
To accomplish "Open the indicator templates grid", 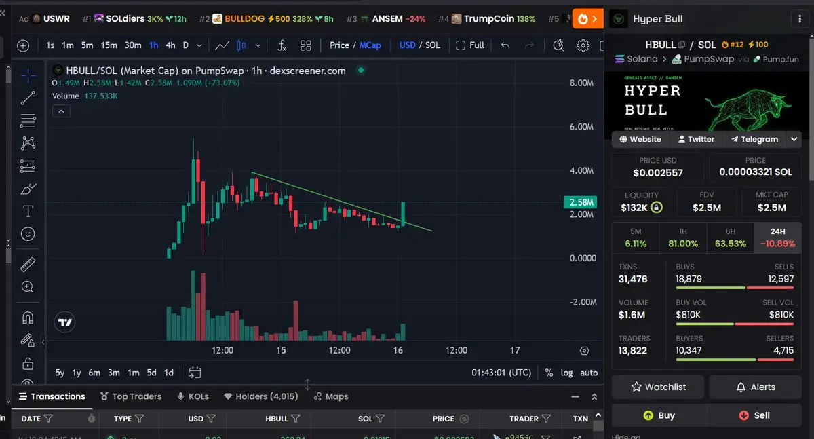I will coord(306,45).
